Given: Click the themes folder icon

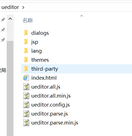Looking at the screenshot, I should [x=26, y=60].
